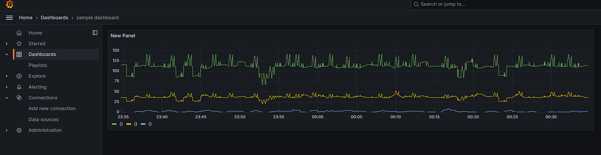601x155 pixels.
Task: Click the 75 y-axis label
Action: (x=117, y=81)
